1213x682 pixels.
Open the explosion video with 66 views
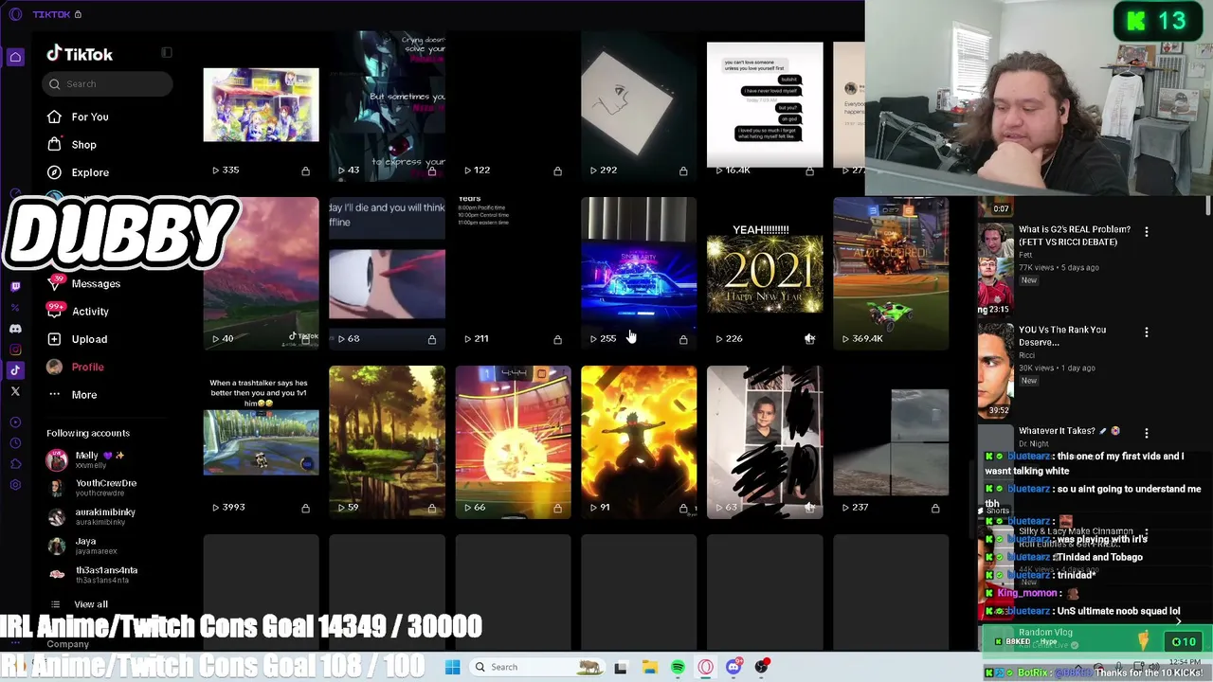513,441
